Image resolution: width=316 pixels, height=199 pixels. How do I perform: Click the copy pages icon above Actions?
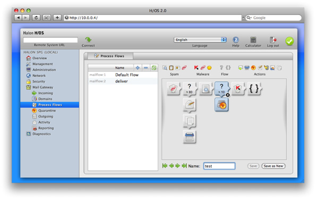(279, 68)
